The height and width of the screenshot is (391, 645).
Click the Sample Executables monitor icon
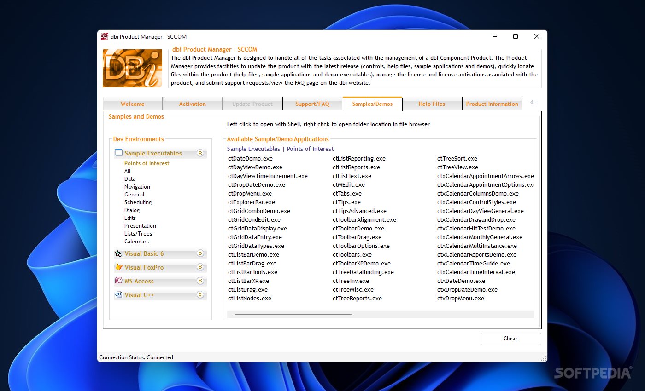[118, 153]
